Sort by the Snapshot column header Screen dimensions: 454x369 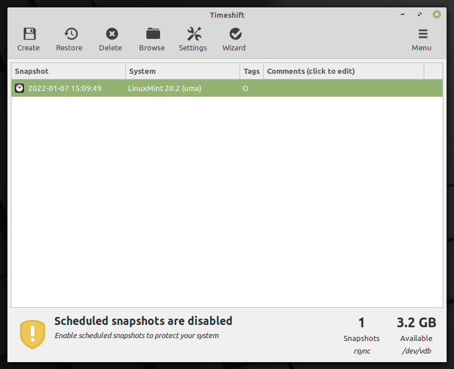coord(69,71)
